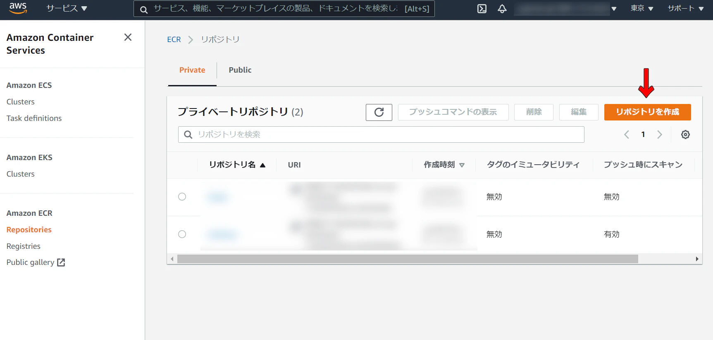Image resolution: width=713 pixels, height=340 pixels.
Task: Open ECS Clusters in sidebar
Action: [x=21, y=102]
